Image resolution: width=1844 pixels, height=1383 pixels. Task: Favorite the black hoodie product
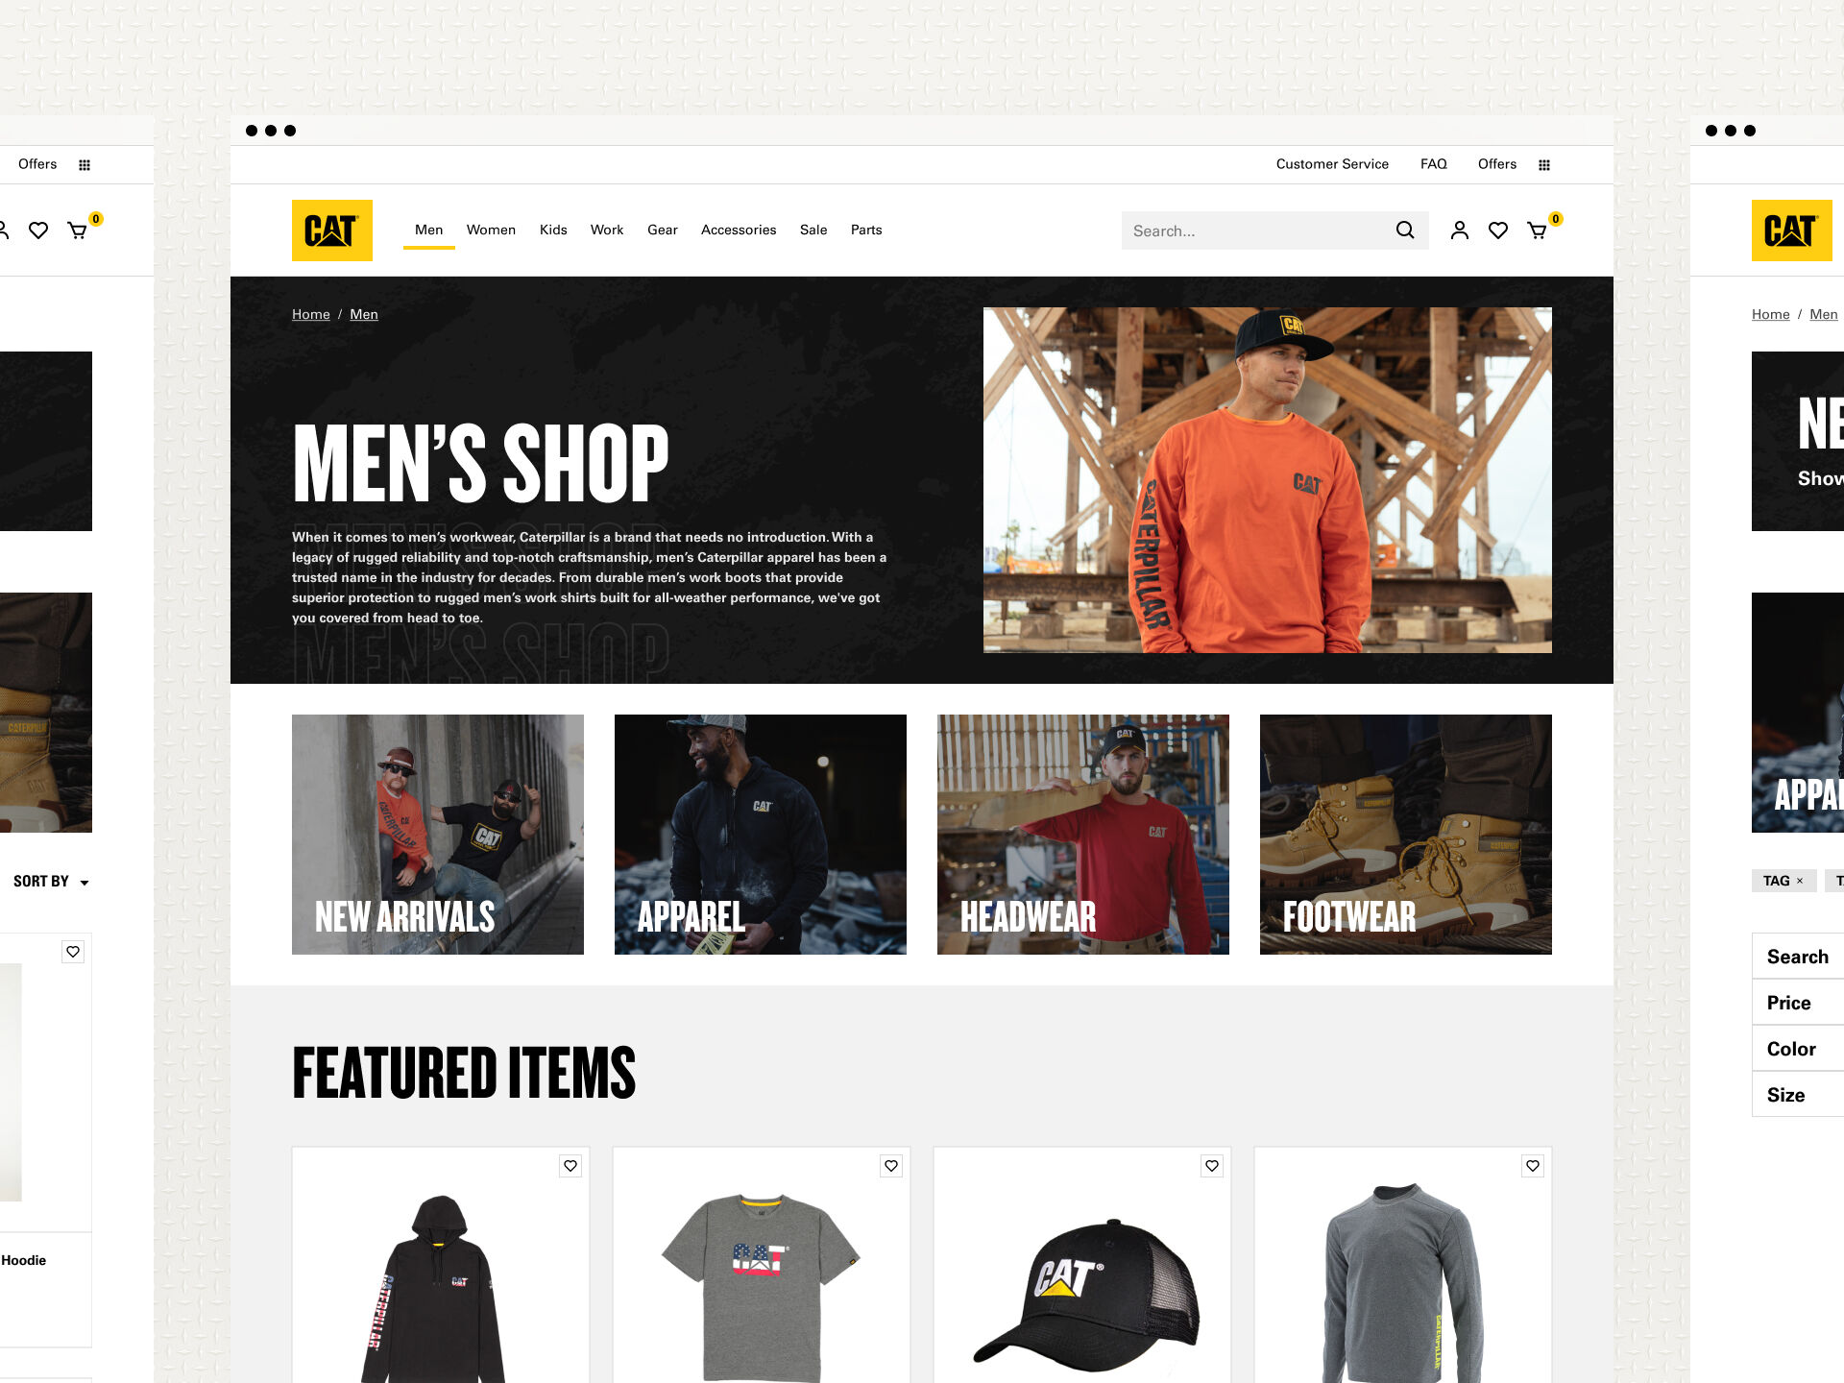(x=570, y=1166)
